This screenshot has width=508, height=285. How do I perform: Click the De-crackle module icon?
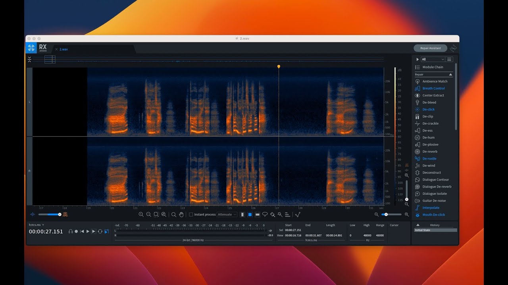pos(418,123)
